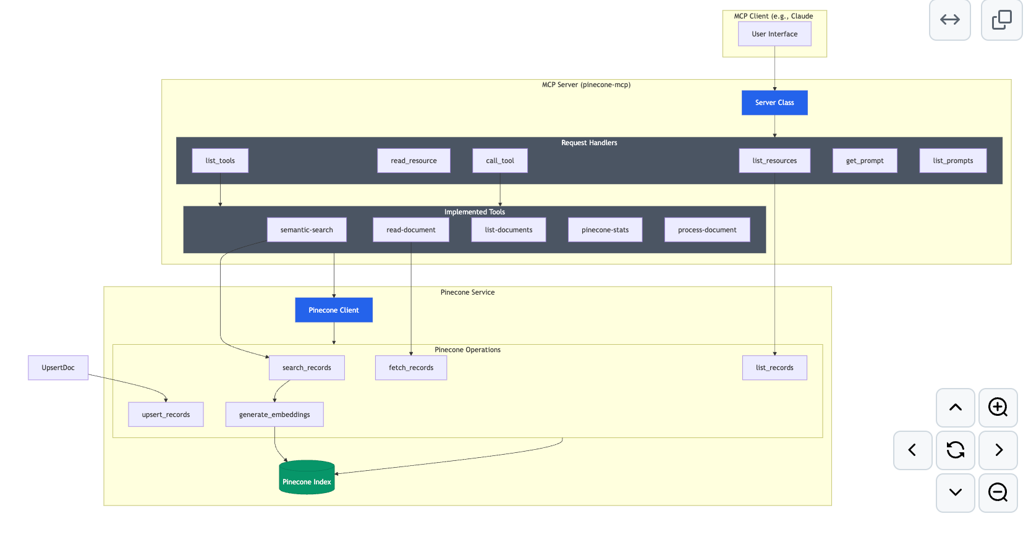Image resolution: width=1031 pixels, height=540 pixels.
Task: Click the pinecone-stats tool node
Action: (605, 230)
